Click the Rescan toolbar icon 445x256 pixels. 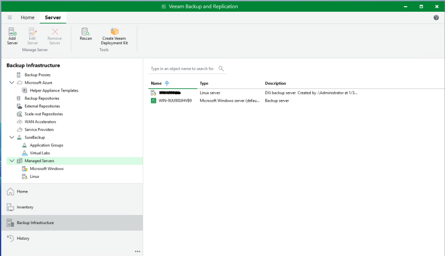(85, 35)
